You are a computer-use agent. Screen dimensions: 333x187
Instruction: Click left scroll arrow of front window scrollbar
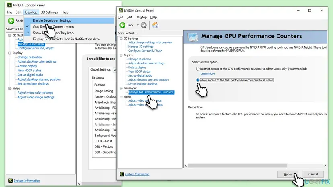click(x=186, y=165)
